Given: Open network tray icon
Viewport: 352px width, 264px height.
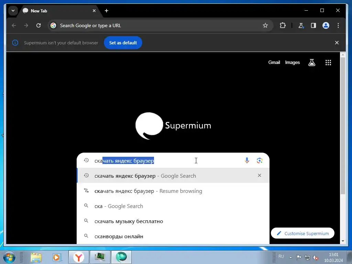Looking at the screenshot, I should (307, 257).
